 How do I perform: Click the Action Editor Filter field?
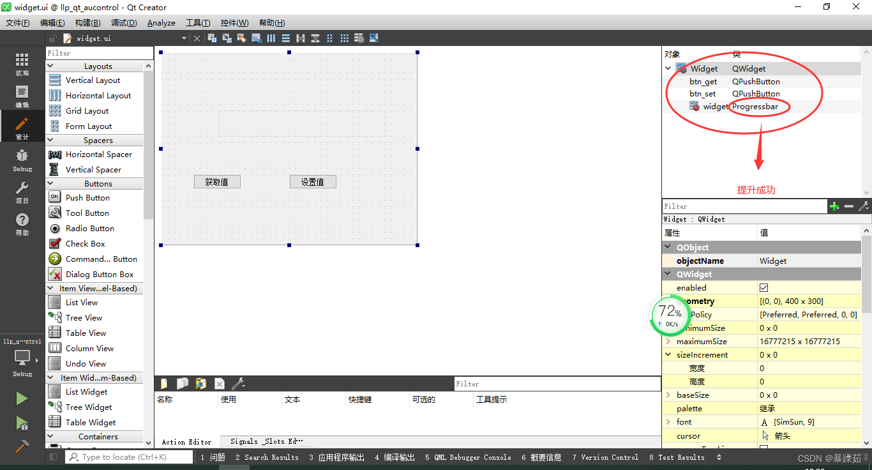click(557, 384)
